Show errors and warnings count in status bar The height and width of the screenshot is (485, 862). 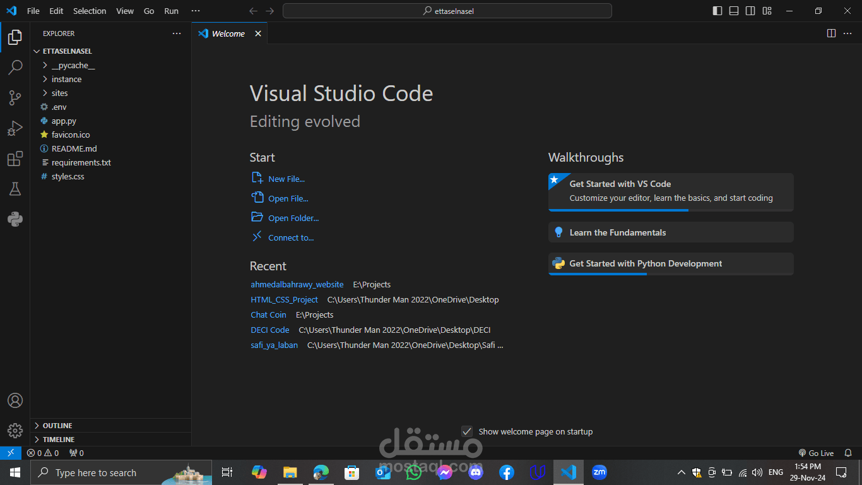click(x=43, y=453)
